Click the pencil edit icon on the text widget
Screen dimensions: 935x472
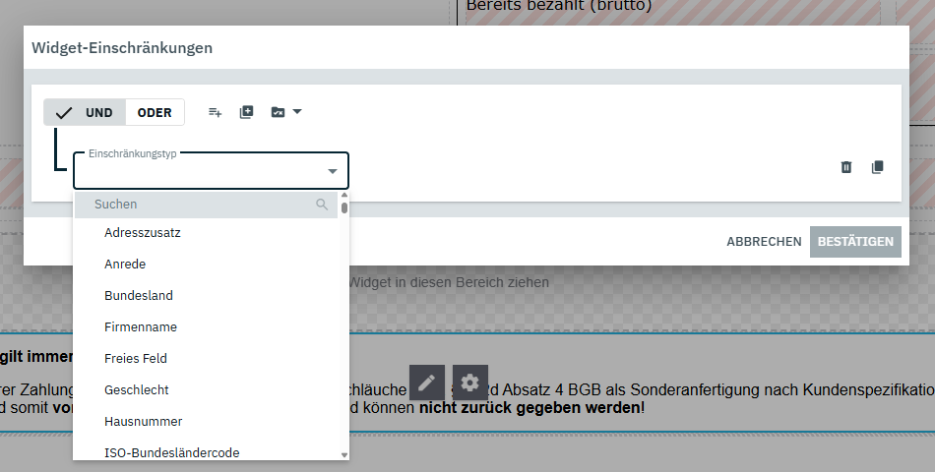pos(426,382)
